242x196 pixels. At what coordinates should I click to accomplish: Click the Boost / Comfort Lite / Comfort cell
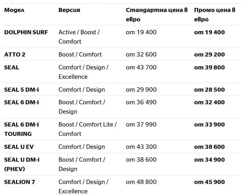tap(87, 129)
